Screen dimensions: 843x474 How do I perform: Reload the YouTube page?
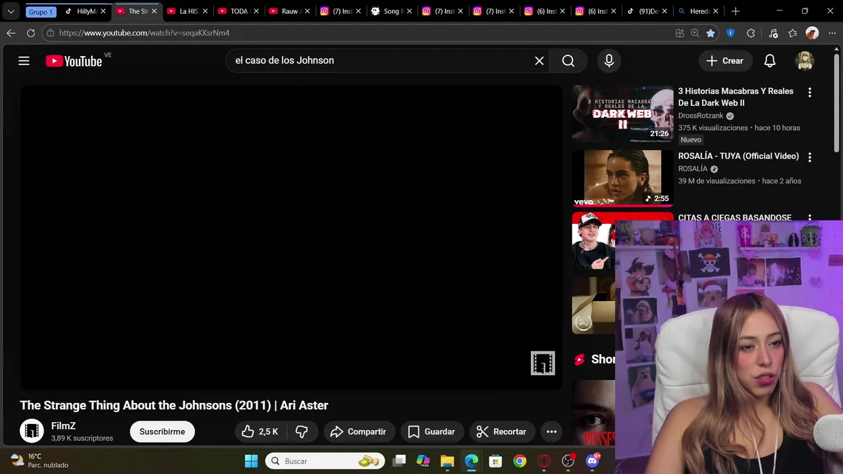point(31,33)
